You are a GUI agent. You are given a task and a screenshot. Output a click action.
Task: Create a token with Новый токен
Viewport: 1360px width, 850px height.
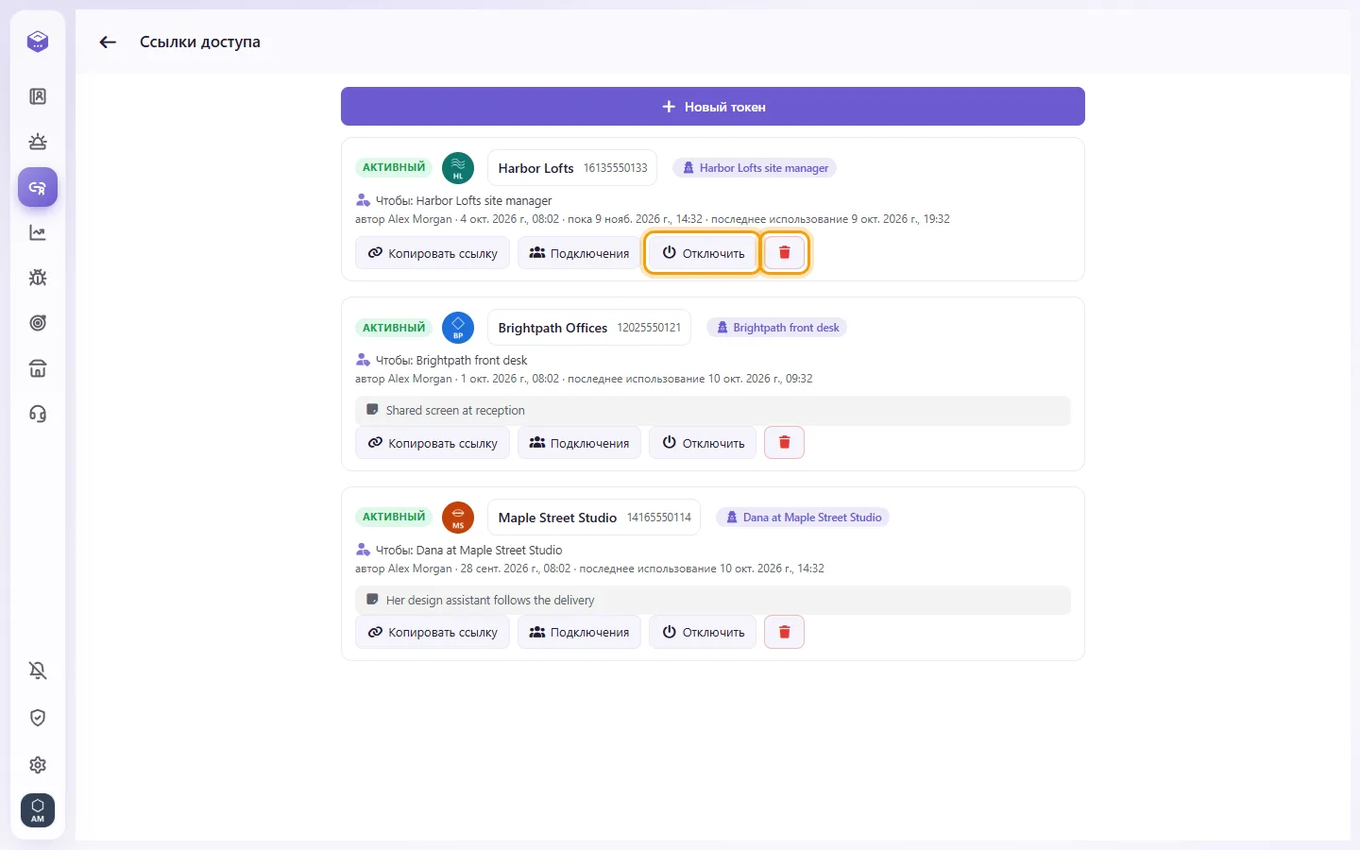click(x=713, y=107)
